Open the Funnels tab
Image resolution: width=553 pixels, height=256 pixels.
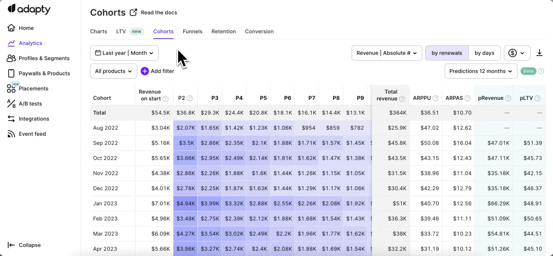click(192, 31)
